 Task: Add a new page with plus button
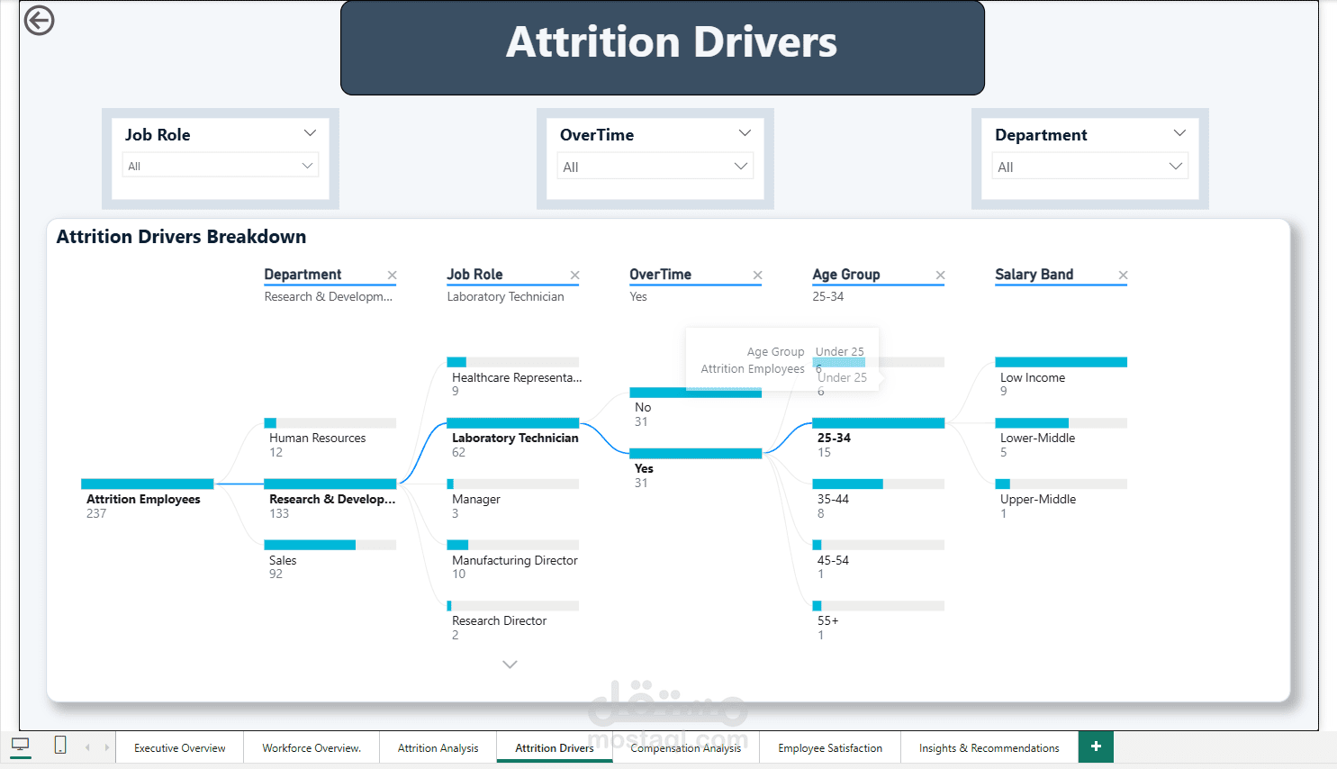coord(1096,746)
